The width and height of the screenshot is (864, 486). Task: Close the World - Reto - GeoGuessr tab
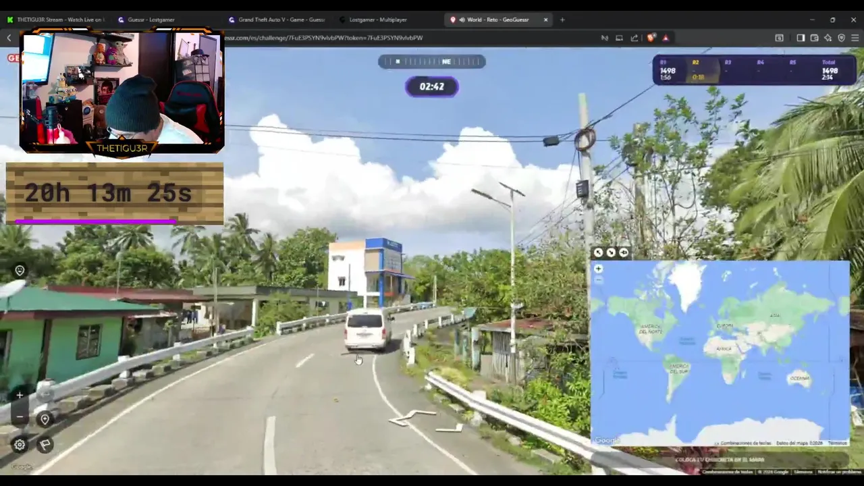[x=545, y=20]
